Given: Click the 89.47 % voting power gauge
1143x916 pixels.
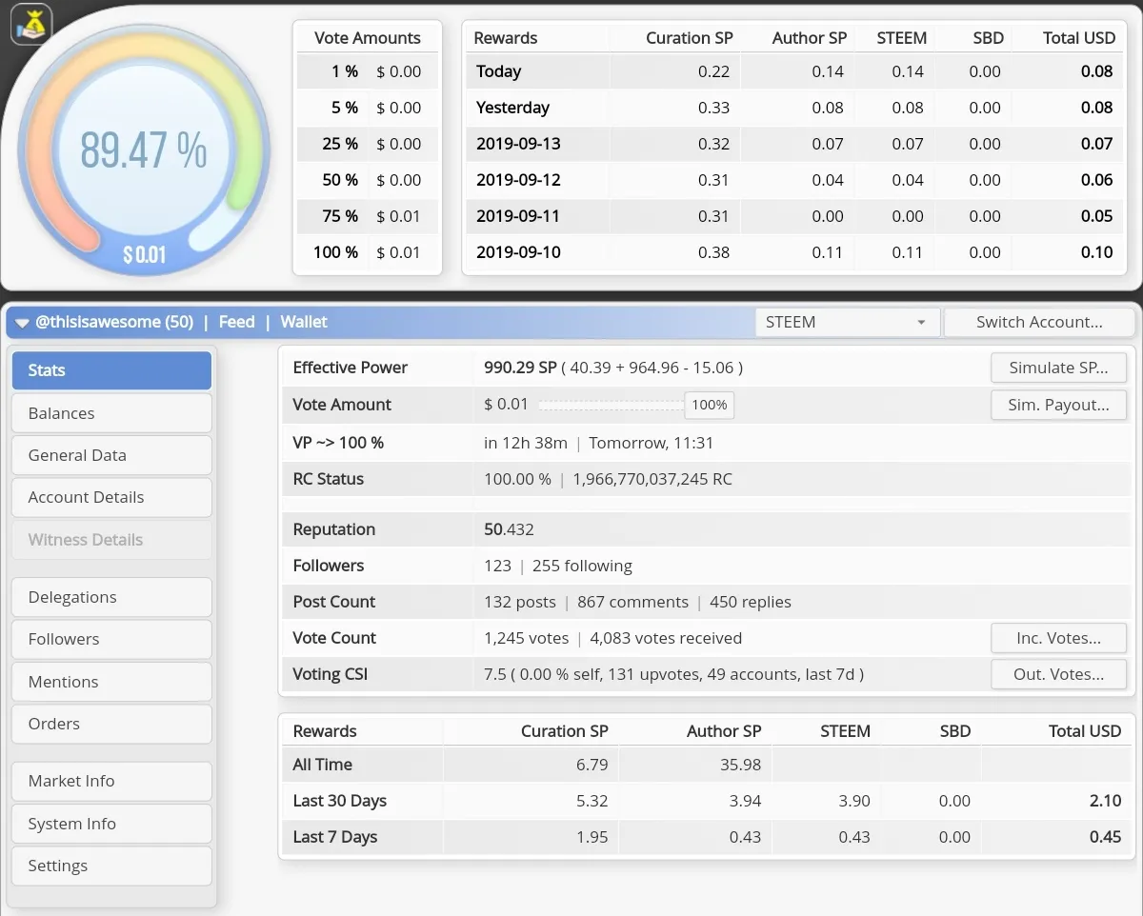Looking at the screenshot, I should 143,150.
